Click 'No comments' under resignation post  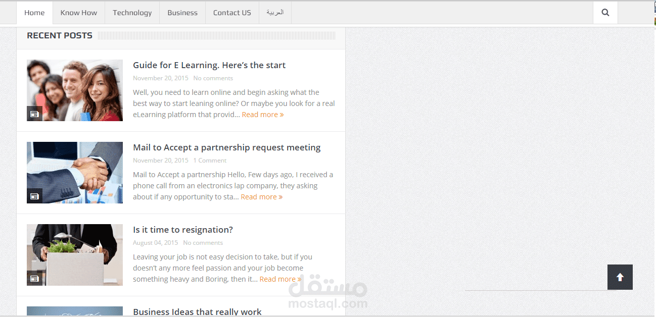click(203, 243)
